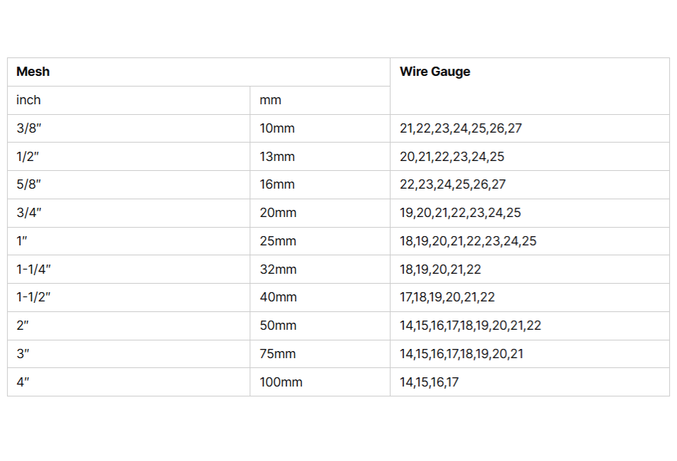Select gauge list 14,15,16,17,18,19,20,21,22
This screenshot has height=461, width=677.
pos(530,326)
